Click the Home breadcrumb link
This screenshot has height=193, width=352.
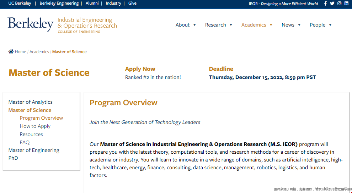(x=20, y=52)
